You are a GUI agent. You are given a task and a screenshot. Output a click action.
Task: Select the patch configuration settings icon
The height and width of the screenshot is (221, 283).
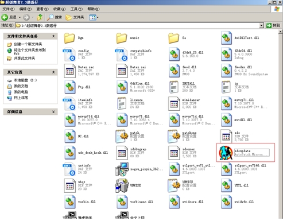tap(122, 136)
